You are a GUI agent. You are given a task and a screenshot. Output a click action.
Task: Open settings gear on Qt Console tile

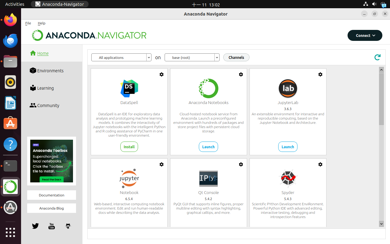click(241, 164)
